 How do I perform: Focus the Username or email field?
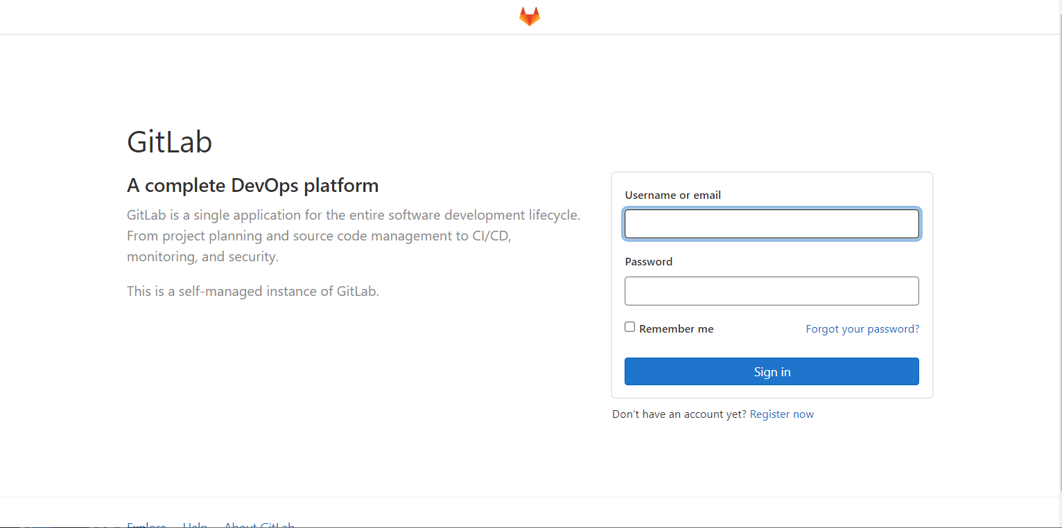coord(772,225)
